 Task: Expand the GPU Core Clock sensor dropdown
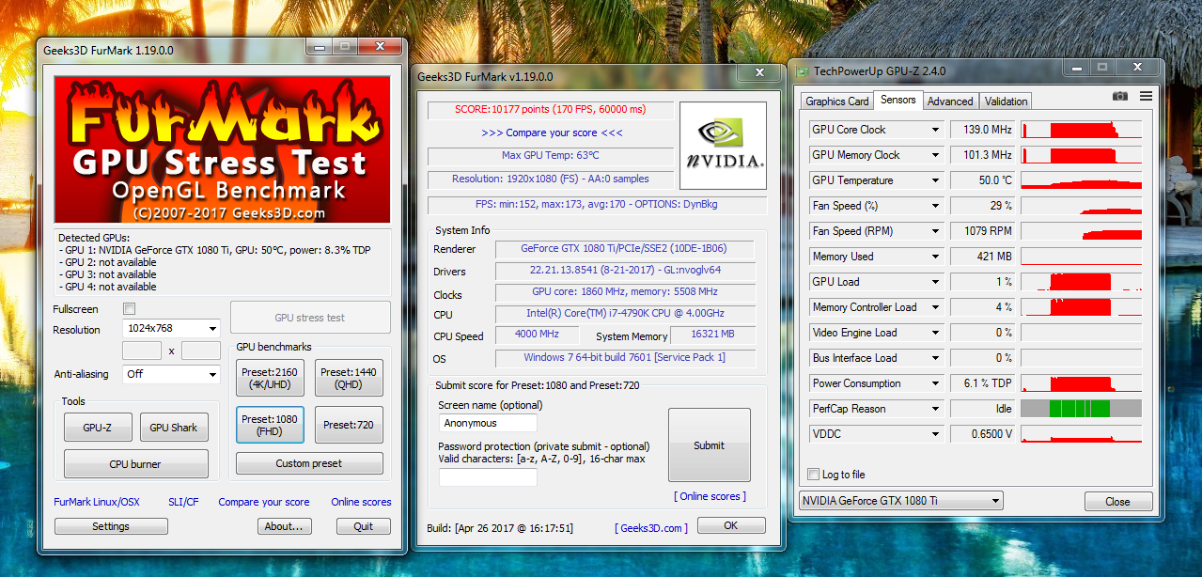tap(935, 130)
